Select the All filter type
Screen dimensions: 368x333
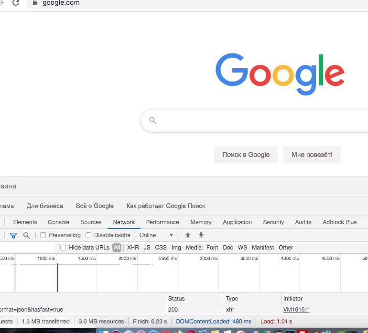coord(117,248)
